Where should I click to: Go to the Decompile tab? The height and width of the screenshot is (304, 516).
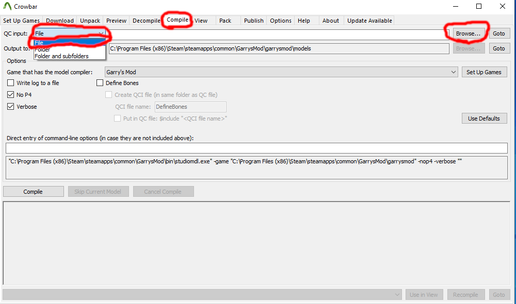pos(146,21)
